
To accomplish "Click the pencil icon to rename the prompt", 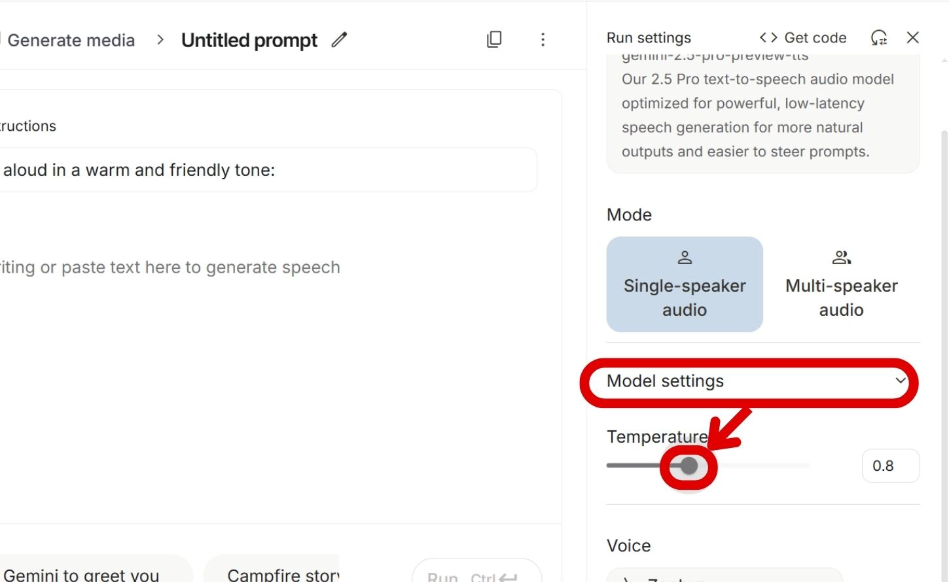I will click(x=339, y=40).
